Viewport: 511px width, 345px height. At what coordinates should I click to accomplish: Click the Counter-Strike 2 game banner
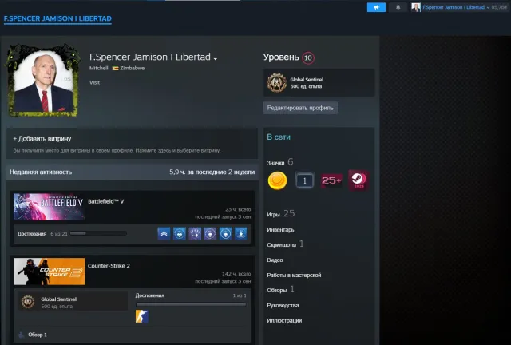click(x=50, y=272)
